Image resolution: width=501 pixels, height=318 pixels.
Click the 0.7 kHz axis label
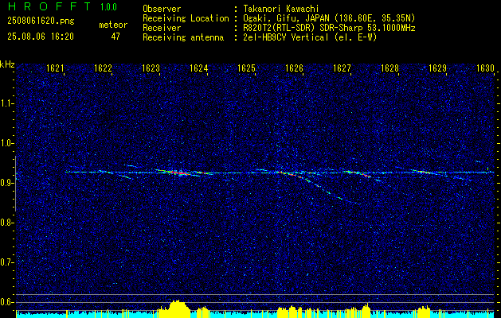7,262
